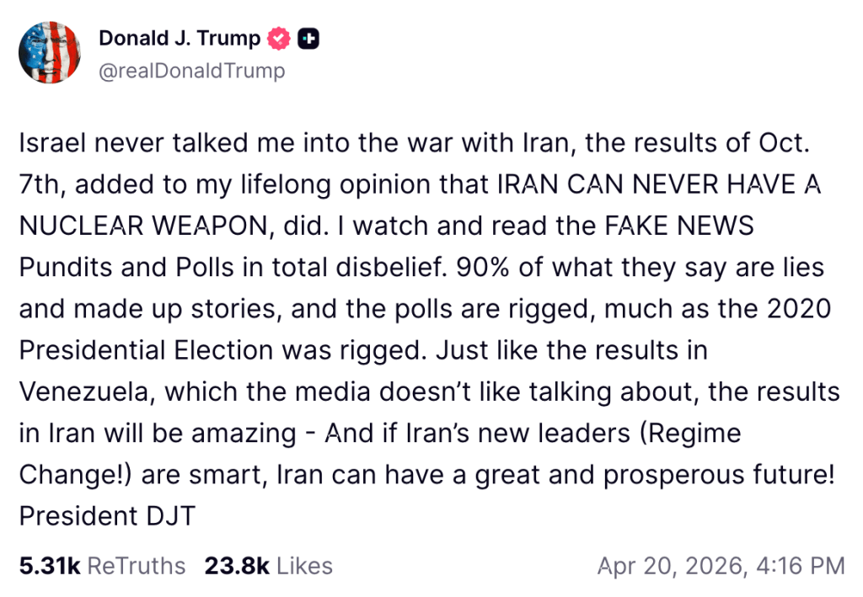Click the black plus badge beside name
Viewport: 863px width, 597px height.
pyautogui.click(x=308, y=39)
